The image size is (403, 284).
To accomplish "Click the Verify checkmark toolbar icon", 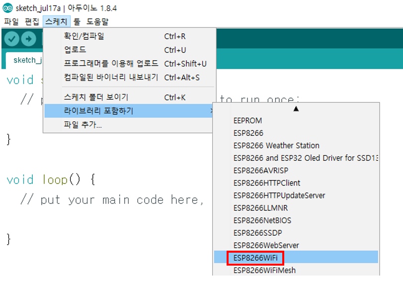I will pos(11,39).
